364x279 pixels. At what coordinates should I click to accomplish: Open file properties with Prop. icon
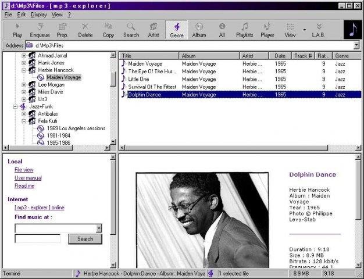tap(62, 26)
